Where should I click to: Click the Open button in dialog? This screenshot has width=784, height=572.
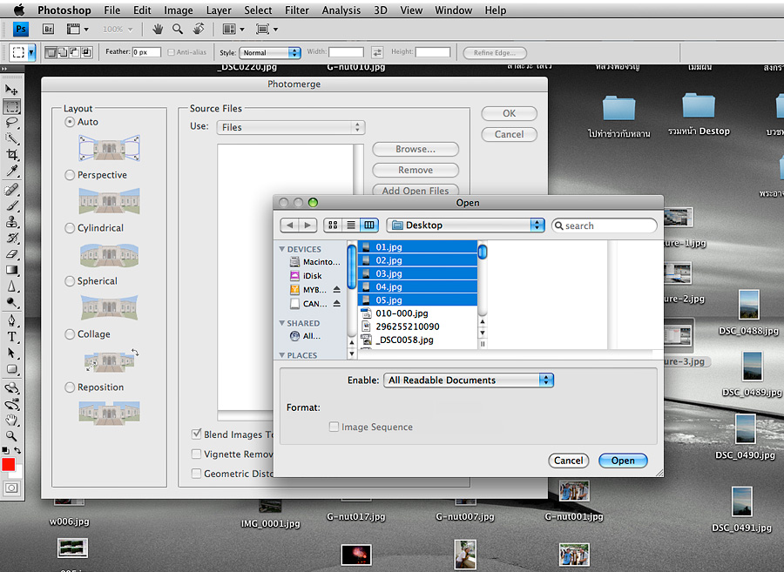(x=622, y=461)
